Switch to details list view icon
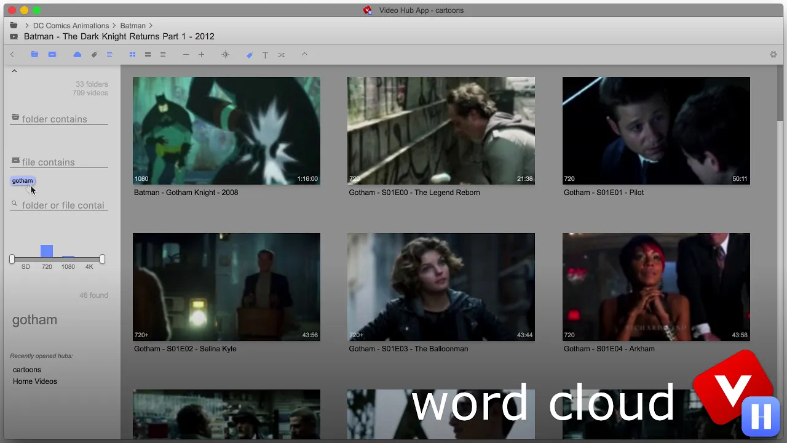787x443 pixels. pyautogui.click(x=163, y=55)
